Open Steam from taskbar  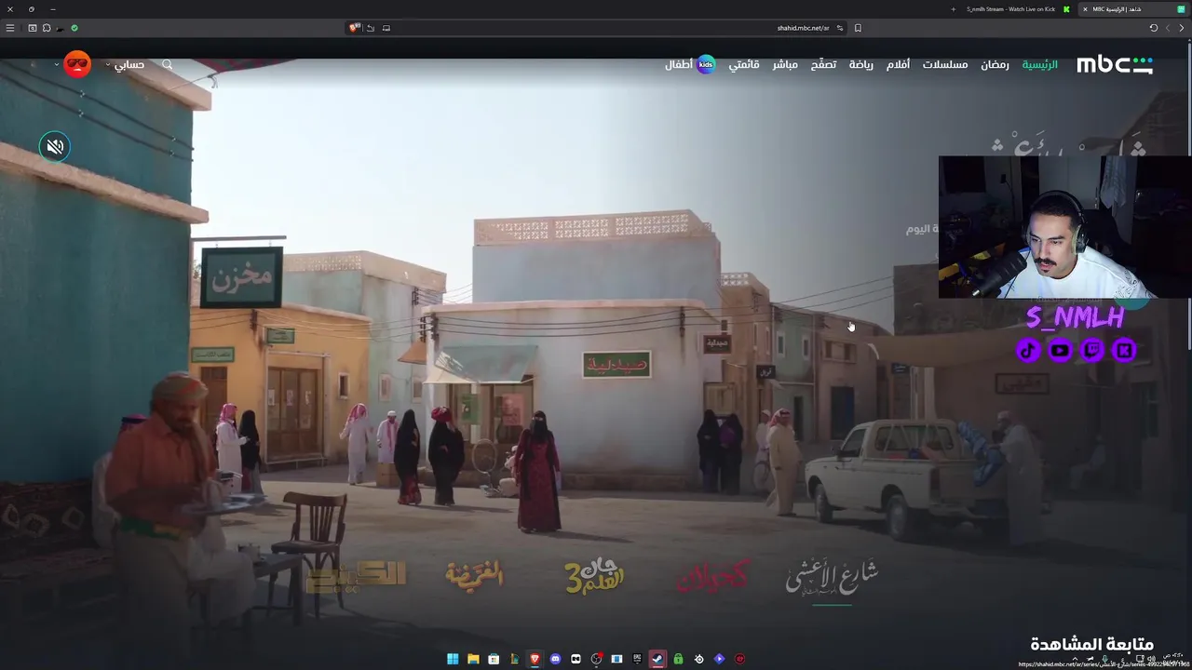(657, 659)
